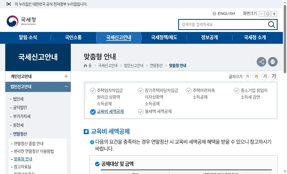Open 맞춤형 안내 sidebar link
The height and width of the screenshot is (174, 287).
tap(23, 159)
